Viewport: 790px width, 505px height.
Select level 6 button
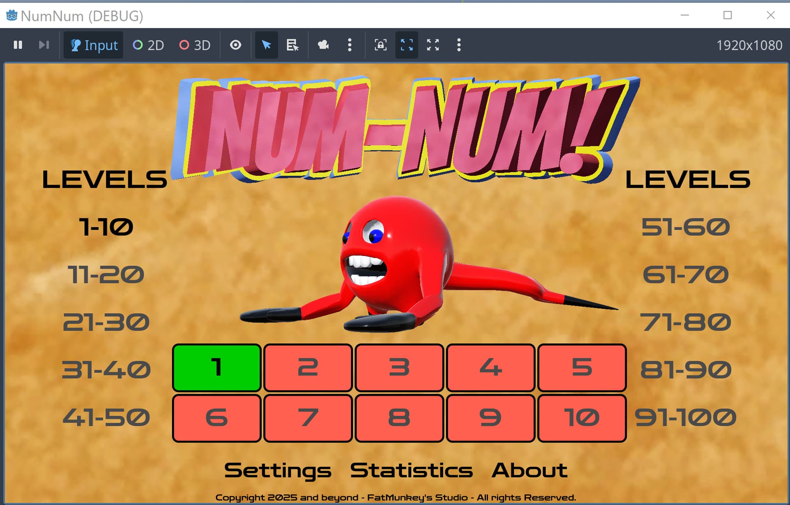pyautogui.click(x=217, y=418)
